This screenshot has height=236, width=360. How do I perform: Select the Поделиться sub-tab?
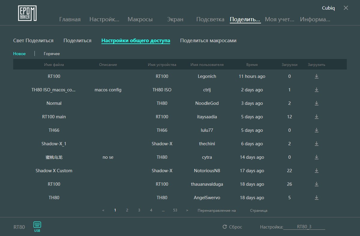[77, 40]
